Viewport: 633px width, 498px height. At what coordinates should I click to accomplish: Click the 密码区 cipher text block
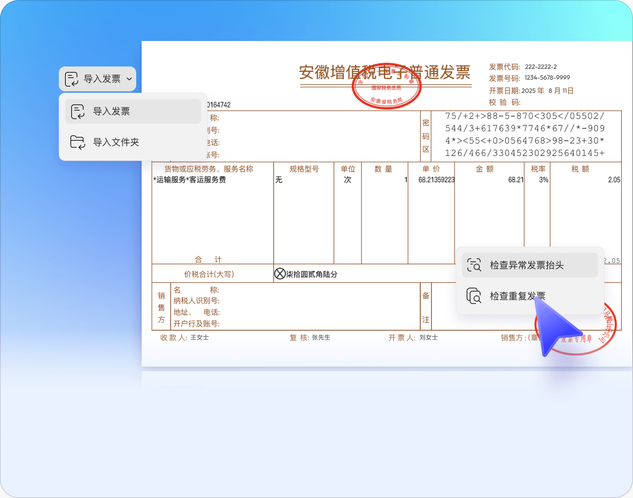(x=525, y=135)
